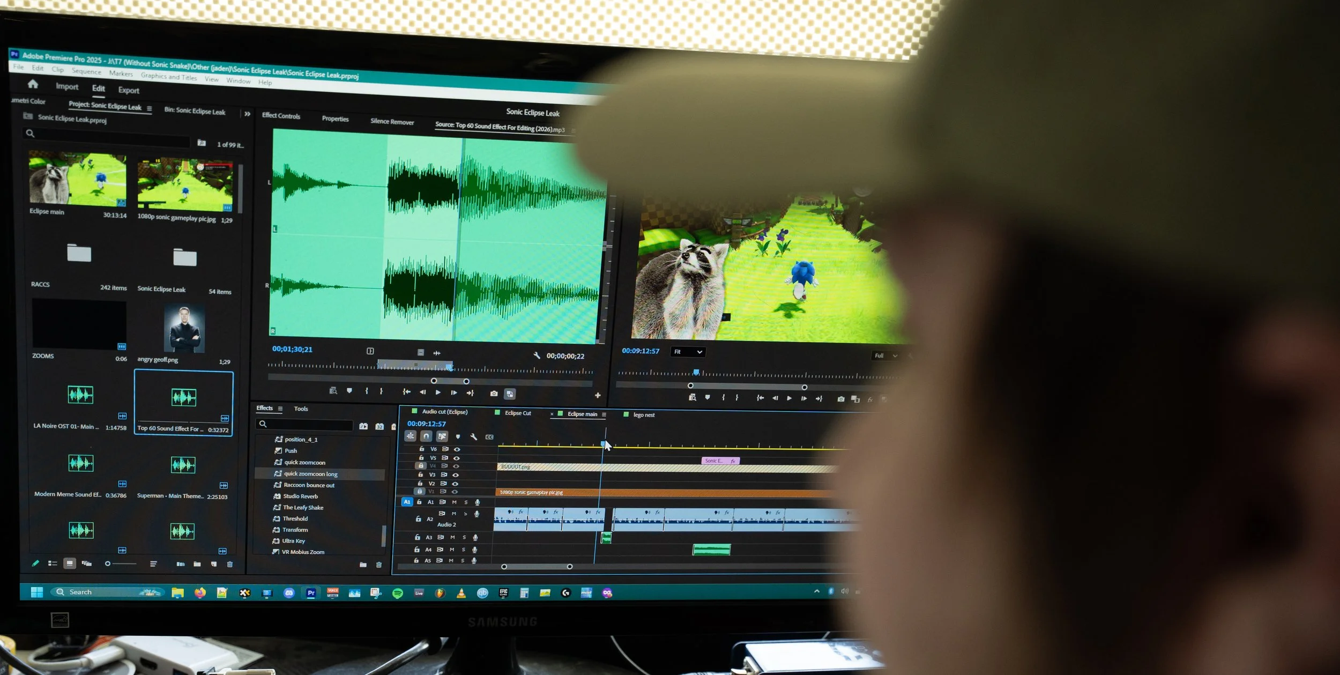Switch to the Export workspace
This screenshot has height=675, width=1340.
[129, 90]
